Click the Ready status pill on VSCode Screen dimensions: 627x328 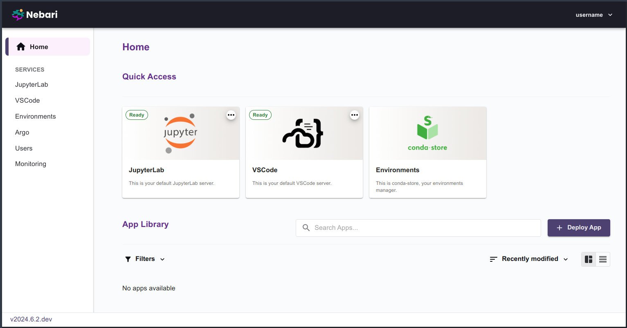(260, 115)
